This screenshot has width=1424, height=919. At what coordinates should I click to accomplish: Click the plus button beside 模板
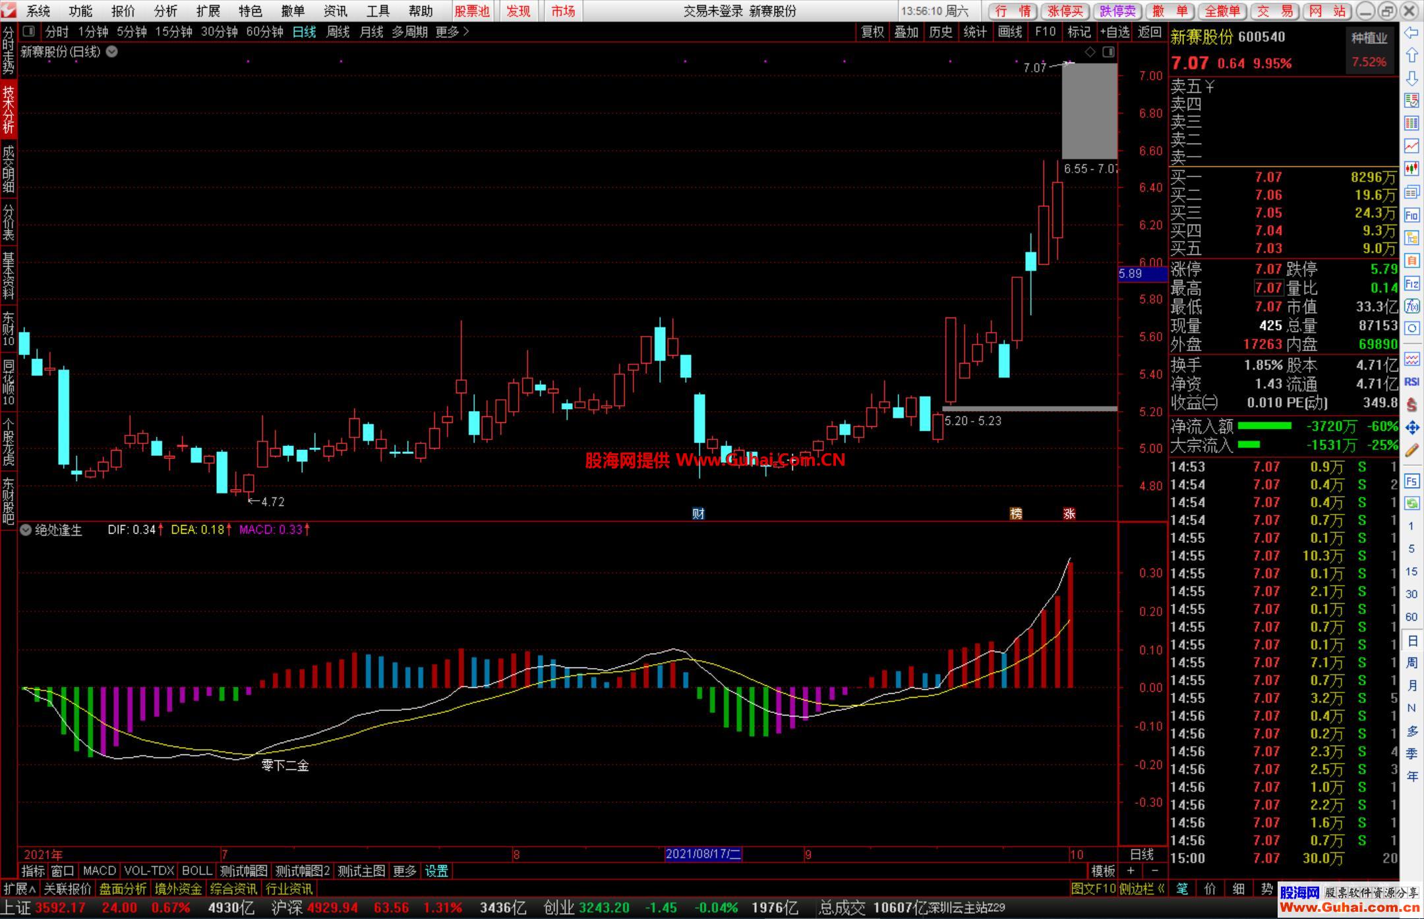coord(1130,871)
